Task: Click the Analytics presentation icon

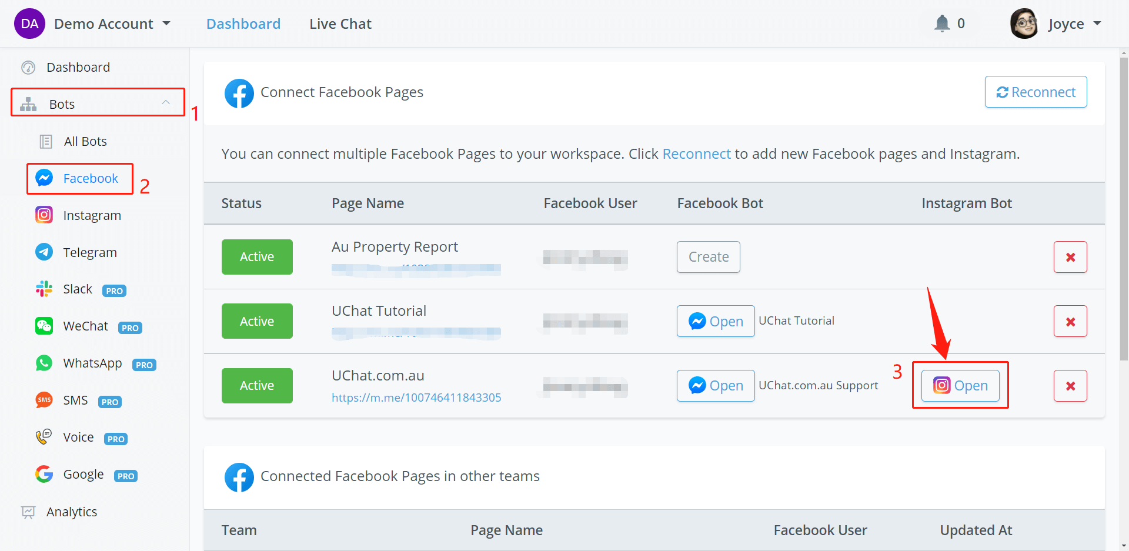Action: tap(28, 512)
